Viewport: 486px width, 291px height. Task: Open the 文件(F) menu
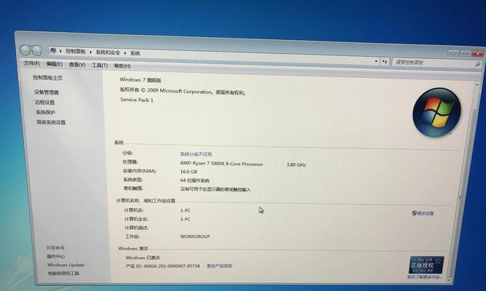[x=31, y=63]
